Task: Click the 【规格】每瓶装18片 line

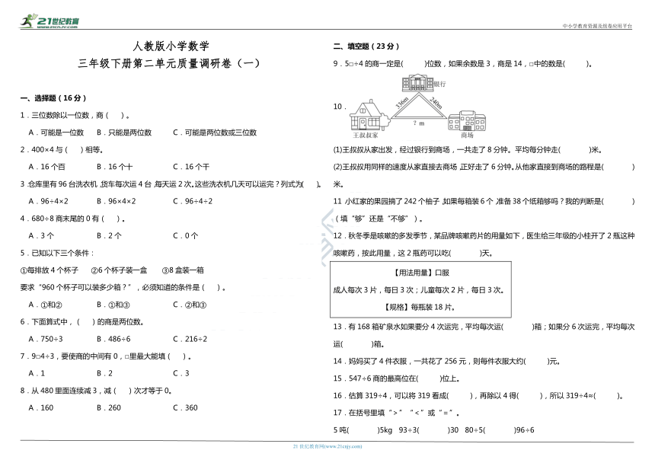Action: click(x=419, y=308)
